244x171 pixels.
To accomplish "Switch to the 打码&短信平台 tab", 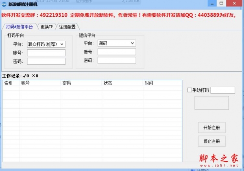I will coord(20,27).
